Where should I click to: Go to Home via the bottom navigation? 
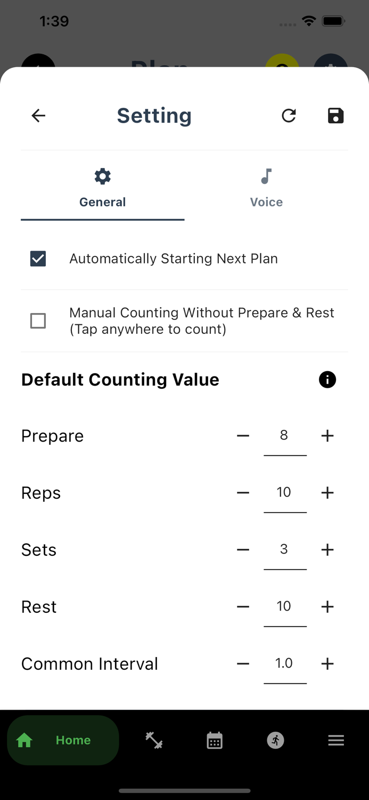coord(63,740)
